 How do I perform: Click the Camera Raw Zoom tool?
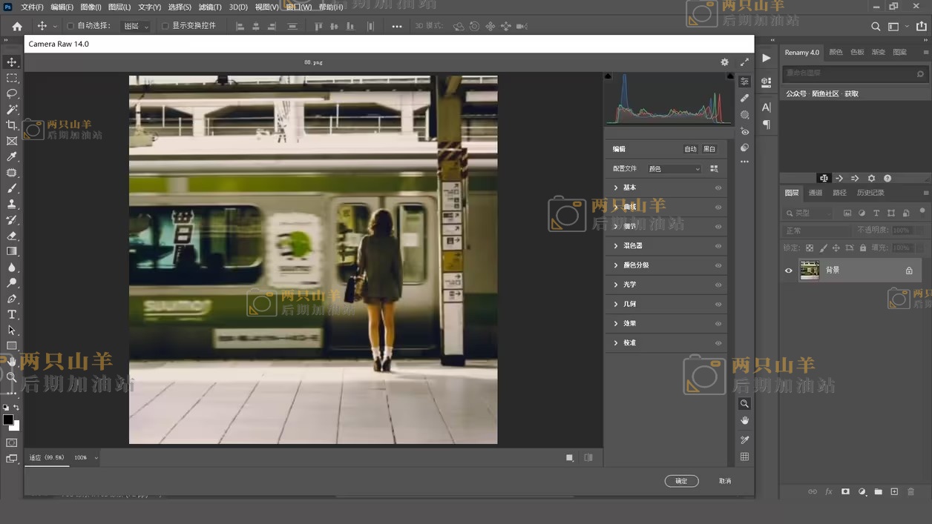[744, 404]
